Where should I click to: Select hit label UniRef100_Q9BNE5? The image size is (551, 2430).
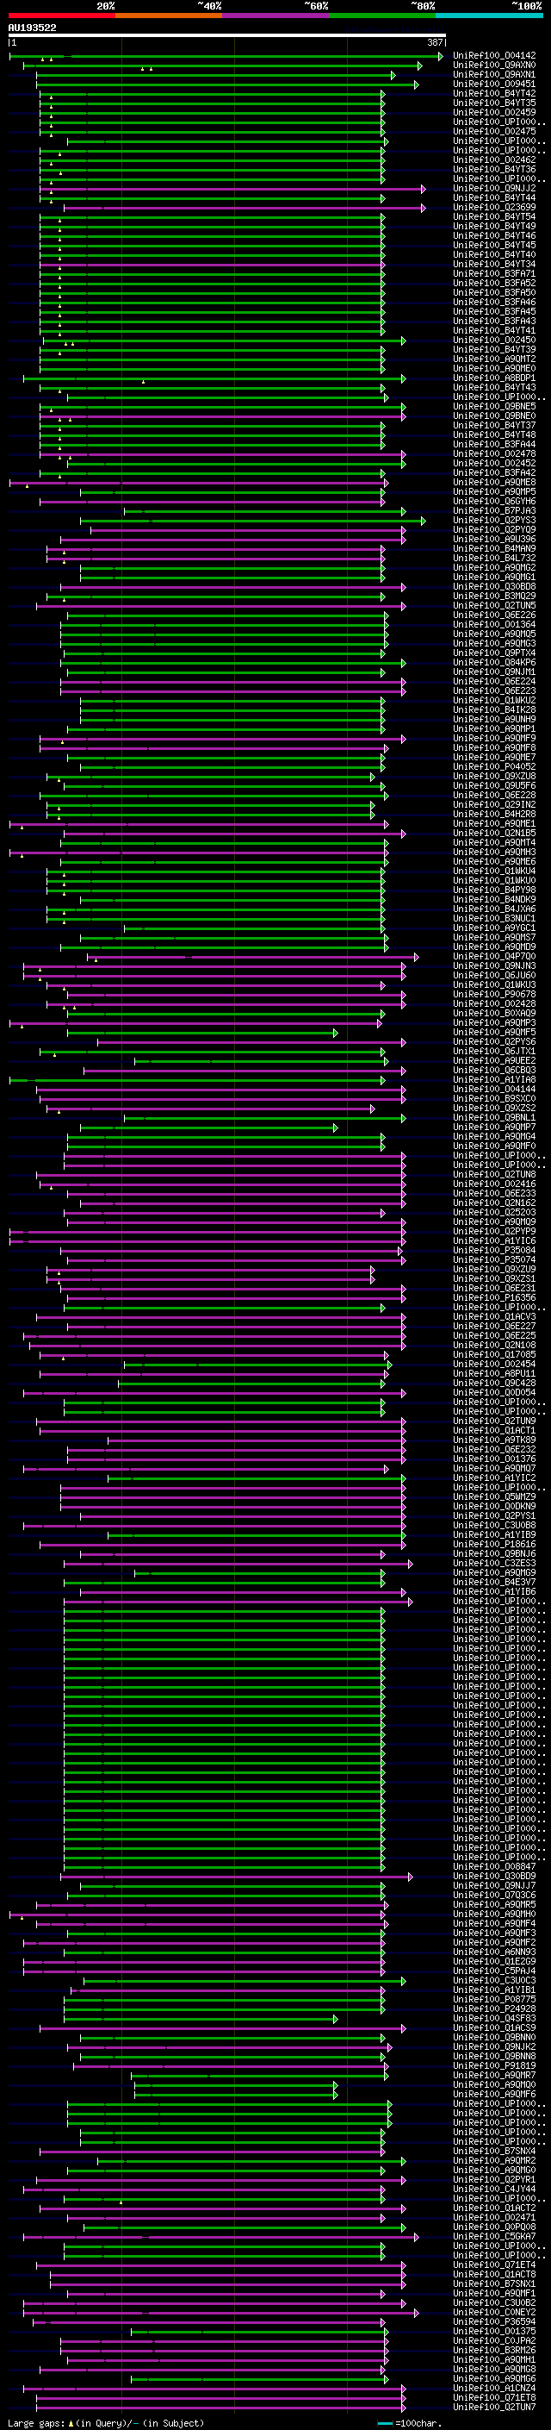[494, 407]
